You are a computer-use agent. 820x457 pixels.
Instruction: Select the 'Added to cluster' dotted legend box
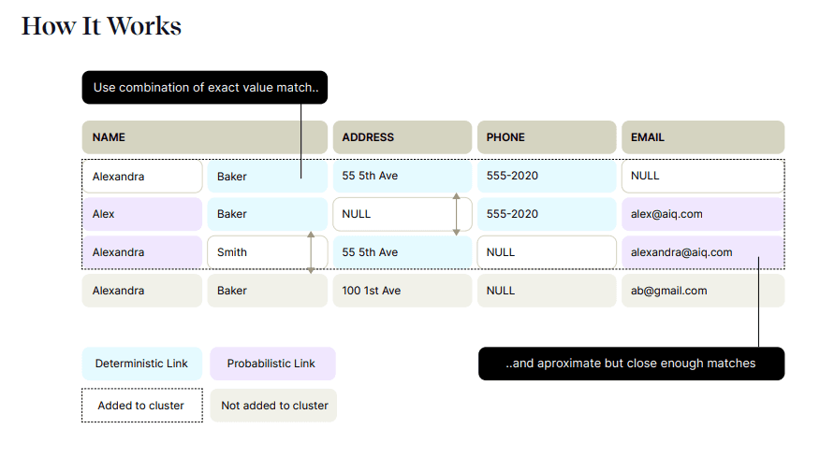pos(141,406)
